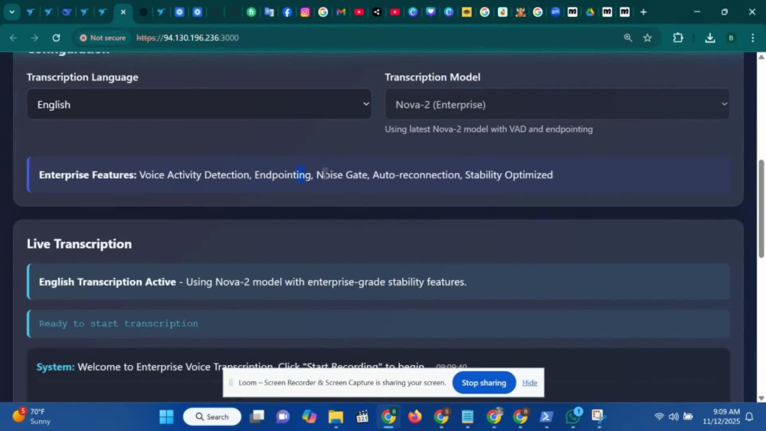Open the tab search chevron in Chrome
Screen dimensions: 766x431
pyautogui.click(x=11, y=12)
